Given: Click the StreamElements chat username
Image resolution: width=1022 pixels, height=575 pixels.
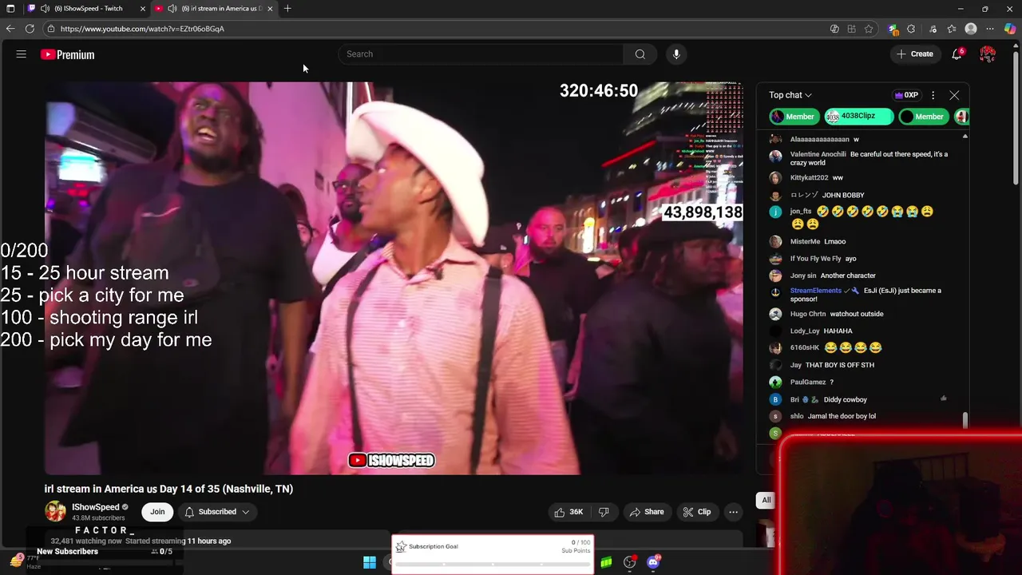Looking at the screenshot, I should coord(816,291).
